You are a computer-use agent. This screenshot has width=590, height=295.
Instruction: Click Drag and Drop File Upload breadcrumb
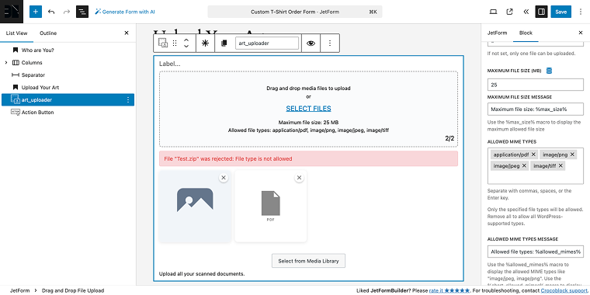coord(73,290)
